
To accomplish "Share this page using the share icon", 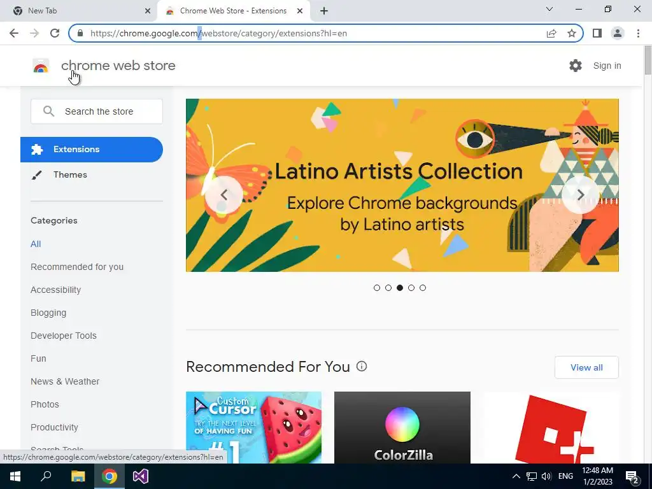I will (x=551, y=33).
